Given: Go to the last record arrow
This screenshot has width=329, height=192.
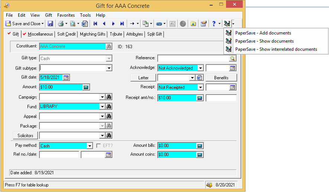Looking at the screenshot, I should [x=122, y=24].
